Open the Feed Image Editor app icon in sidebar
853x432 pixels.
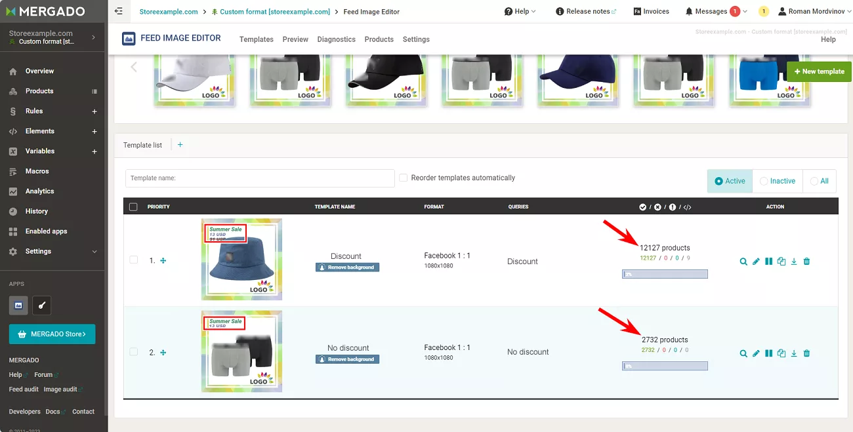(18, 305)
